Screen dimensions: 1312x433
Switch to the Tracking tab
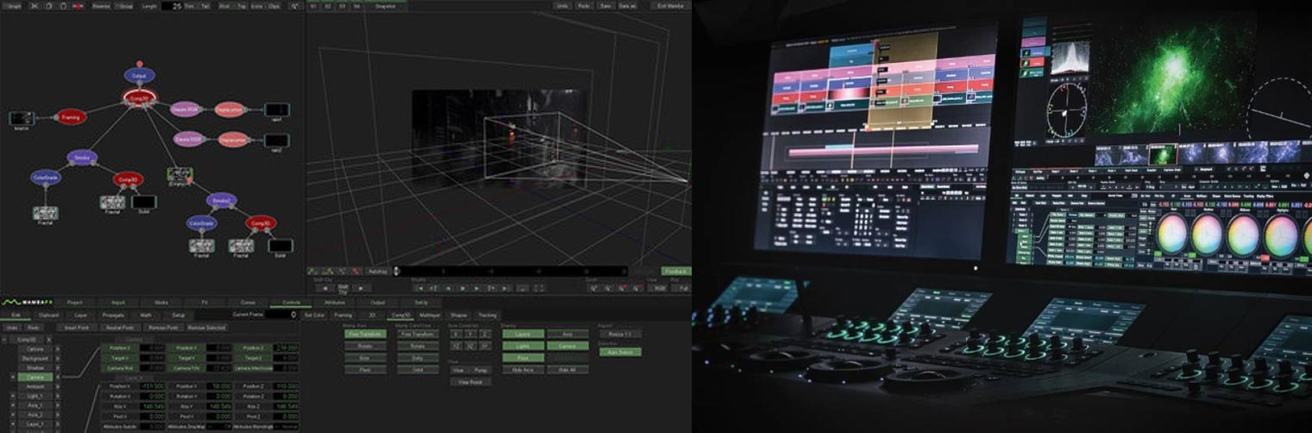point(487,315)
